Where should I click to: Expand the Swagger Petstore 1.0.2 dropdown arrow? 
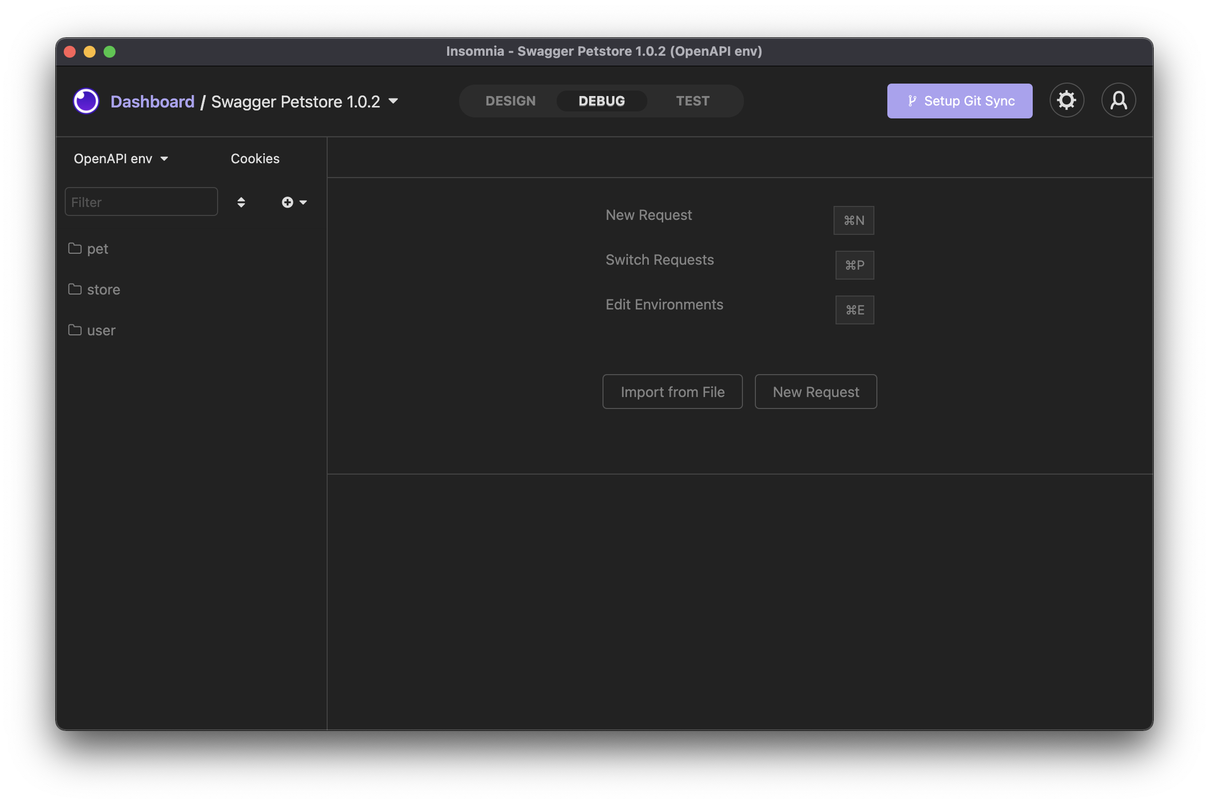click(x=393, y=101)
